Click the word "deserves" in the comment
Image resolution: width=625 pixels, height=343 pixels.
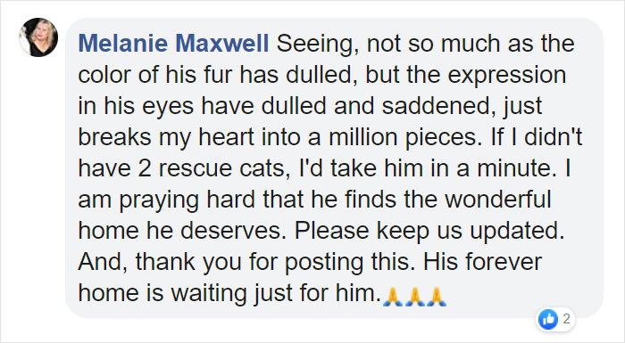230,231
